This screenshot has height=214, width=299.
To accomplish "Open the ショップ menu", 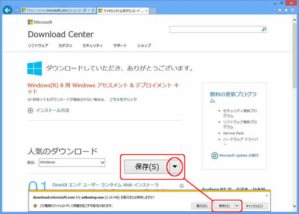I will (x=144, y=46).
